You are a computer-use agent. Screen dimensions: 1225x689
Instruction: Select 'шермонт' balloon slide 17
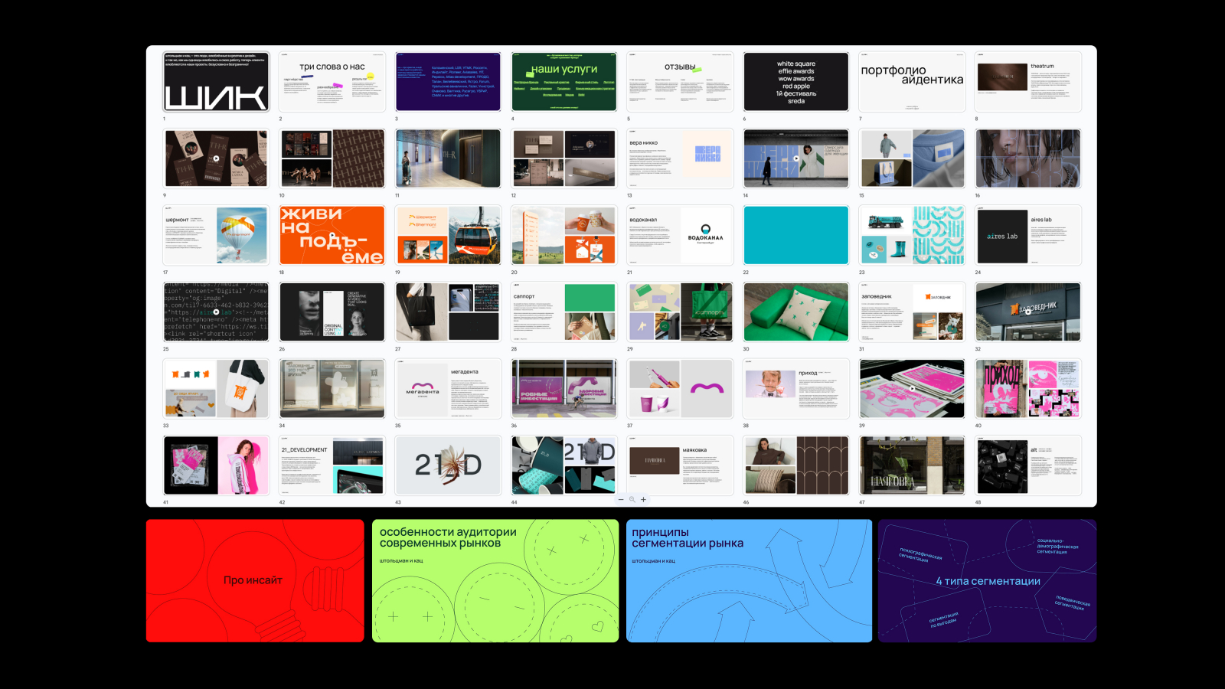click(216, 235)
